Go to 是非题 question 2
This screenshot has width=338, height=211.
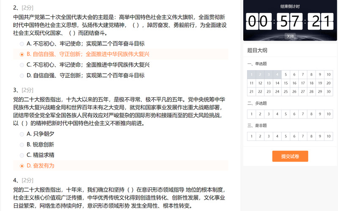coord(260,136)
